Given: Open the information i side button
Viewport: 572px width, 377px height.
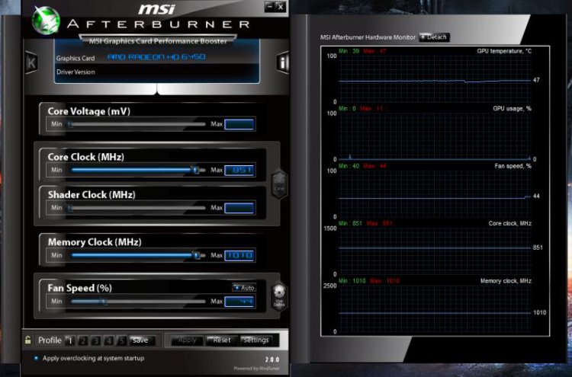Looking at the screenshot, I should click(x=283, y=62).
